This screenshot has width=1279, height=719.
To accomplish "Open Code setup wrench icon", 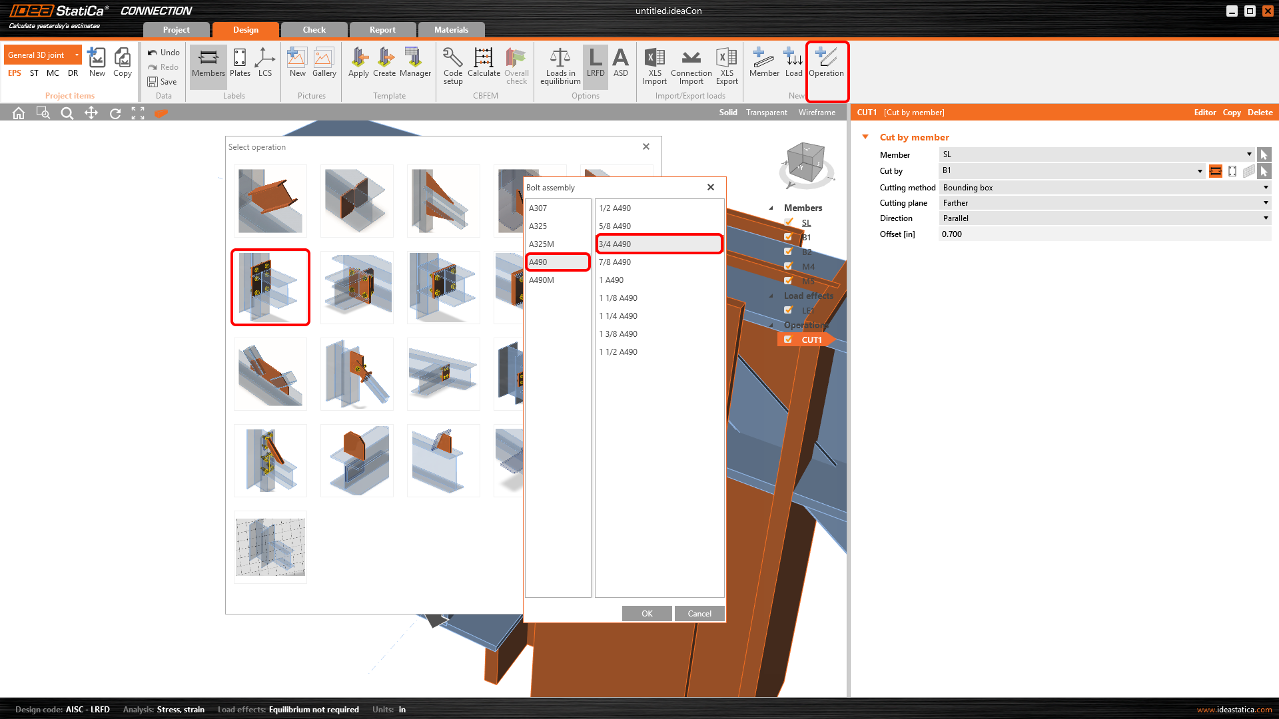I will (452, 65).
